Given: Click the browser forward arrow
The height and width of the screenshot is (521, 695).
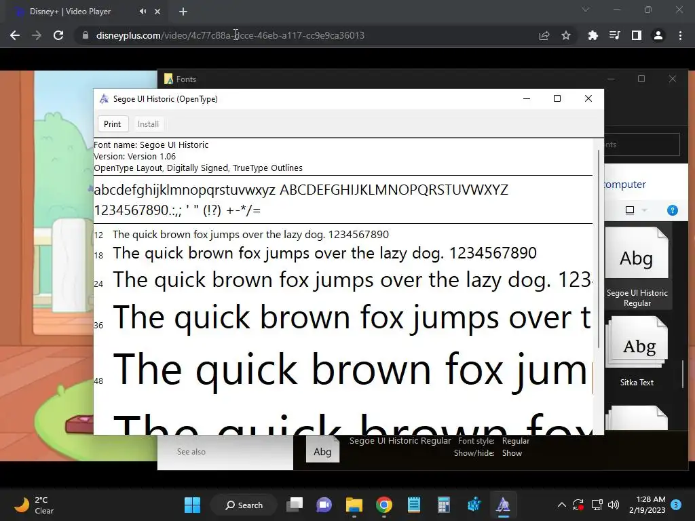Looking at the screenshot, I should pos(37,35).
